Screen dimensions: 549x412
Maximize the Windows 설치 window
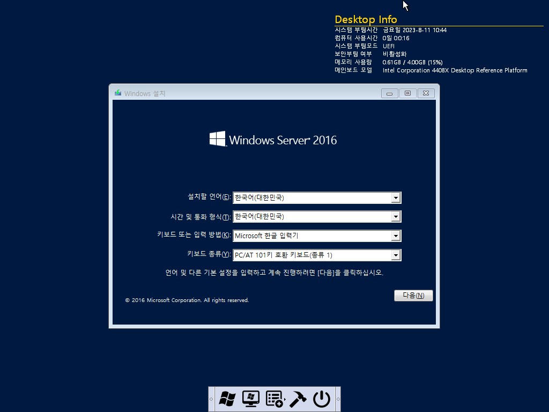tap(407, 93)
